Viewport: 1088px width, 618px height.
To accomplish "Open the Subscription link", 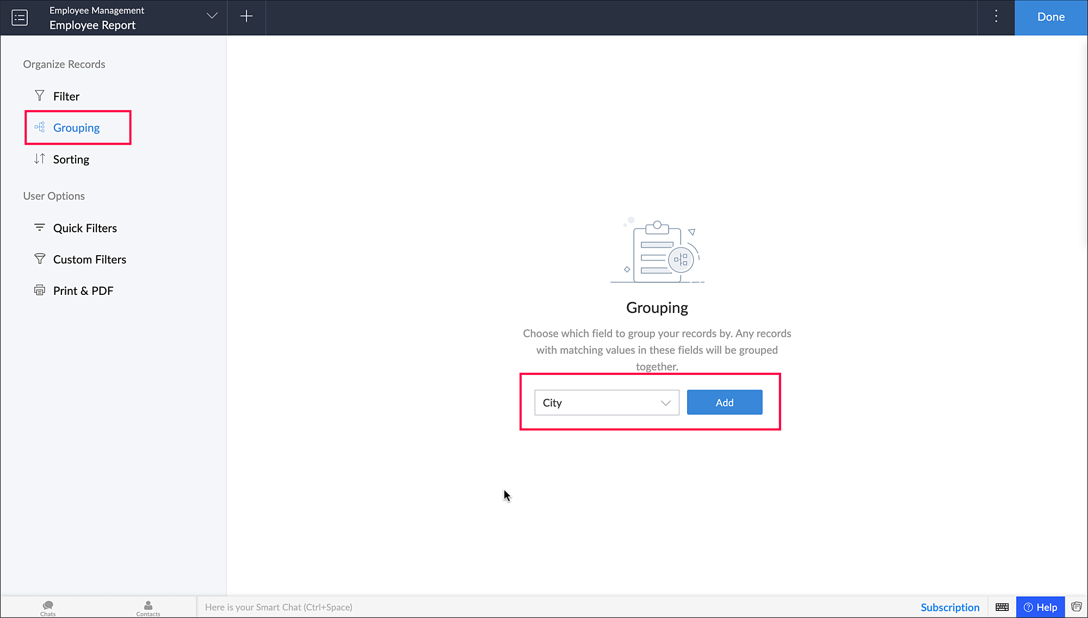I will click(x=950, y=607).
